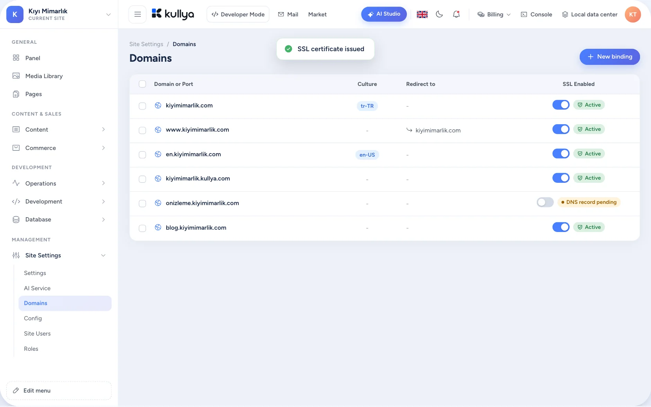
Task: Enable SSL toggle for onizleme.kiyimimarlik.com
Action: pyautogui.click(x=545, y=202)
